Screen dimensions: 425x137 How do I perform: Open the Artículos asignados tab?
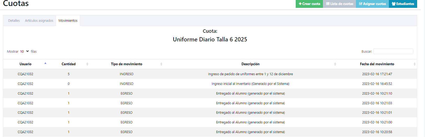[x=39, y=20]
